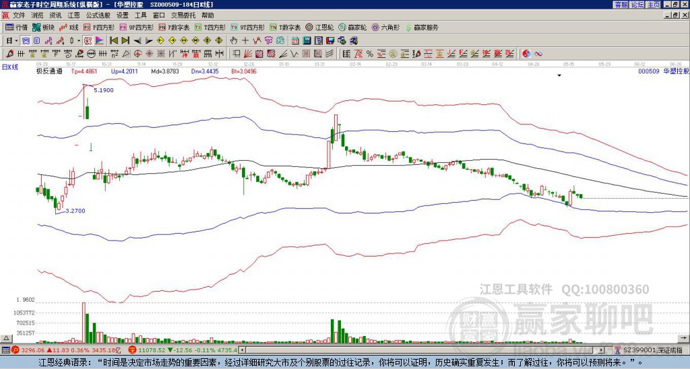The height and width of the screenshot is (369, 690).
Task: Toggle the 权 adjustment button
Action: coord(88,41)
